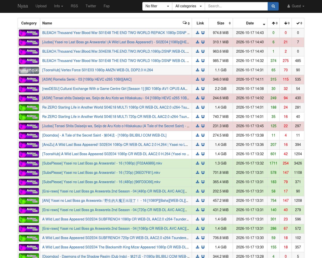The image size is (322, 258).
Task: Open the Twitter nav link
Action: pos(91,6)
